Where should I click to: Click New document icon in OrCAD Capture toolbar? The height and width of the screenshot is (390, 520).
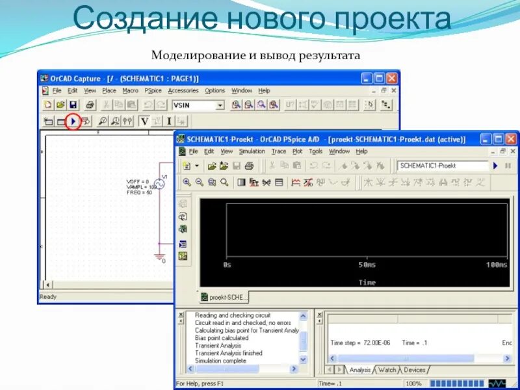tap(48, 105)
